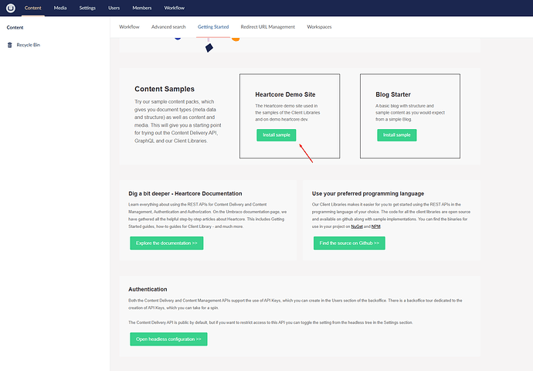
Task: Open headless configuration button
Action: 168,339
